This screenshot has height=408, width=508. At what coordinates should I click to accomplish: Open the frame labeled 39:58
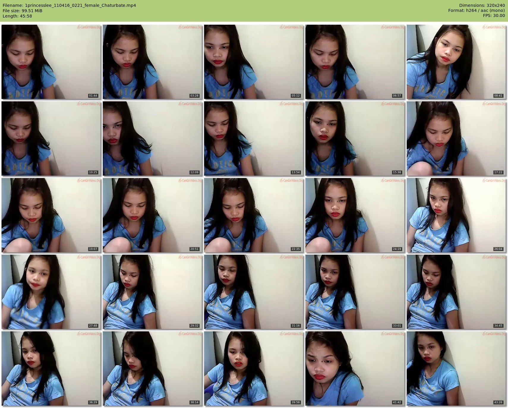tap(254, 368)
